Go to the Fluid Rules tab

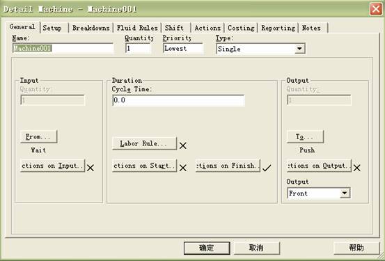point(137,28)
